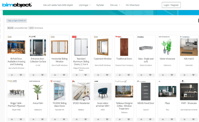
Task: Open the För tillverkare page
Action: tap(132, 5)
